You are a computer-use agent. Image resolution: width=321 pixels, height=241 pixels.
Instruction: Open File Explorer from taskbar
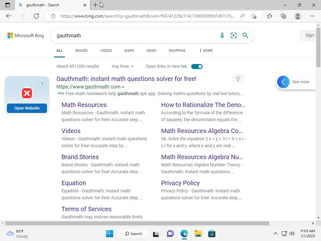198,233
